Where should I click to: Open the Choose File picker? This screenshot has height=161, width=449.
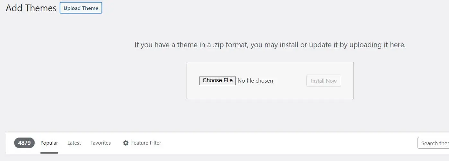click(217, 80)
